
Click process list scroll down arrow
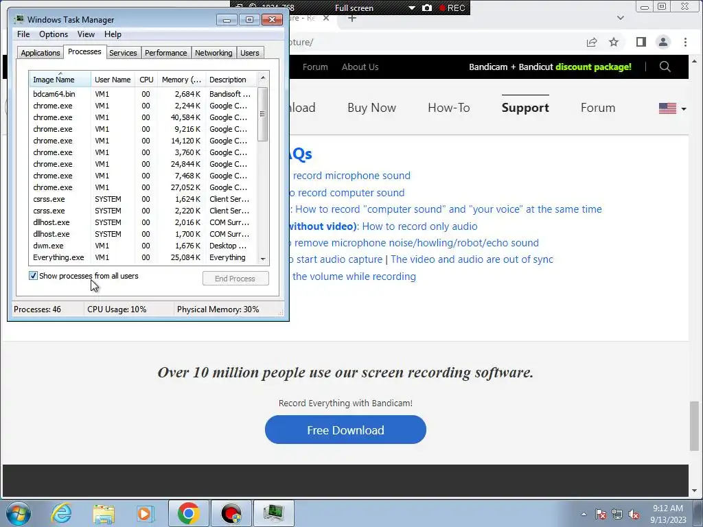click(263, 259)
